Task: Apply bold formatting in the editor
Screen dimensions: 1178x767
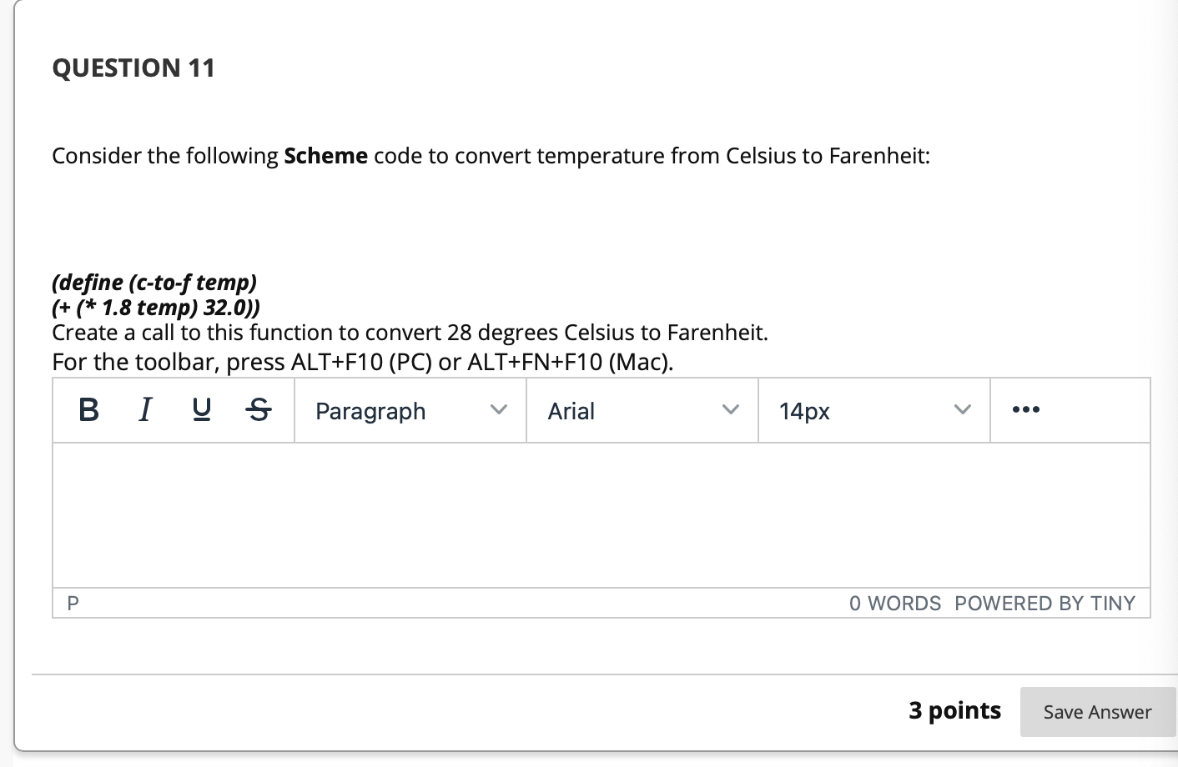Action: pos(88,409)
